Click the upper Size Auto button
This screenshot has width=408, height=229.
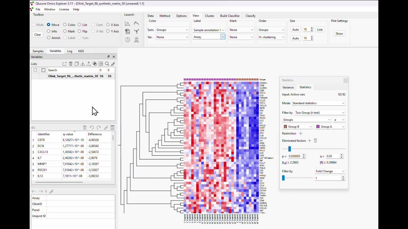(x=295, y=30)
